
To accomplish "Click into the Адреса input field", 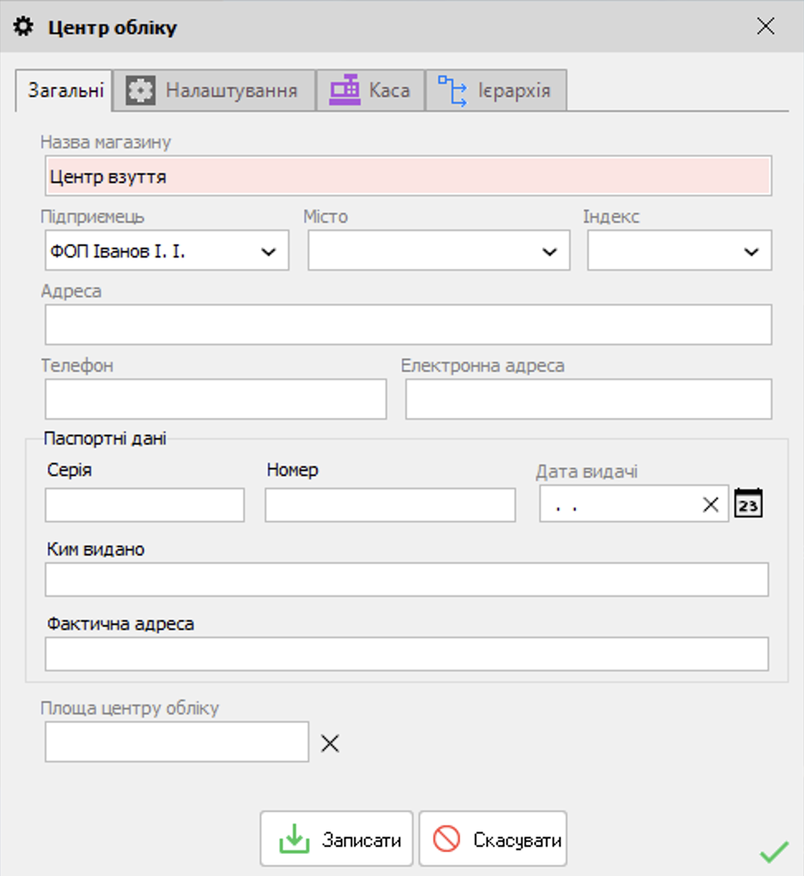I will tap(409, 325).
